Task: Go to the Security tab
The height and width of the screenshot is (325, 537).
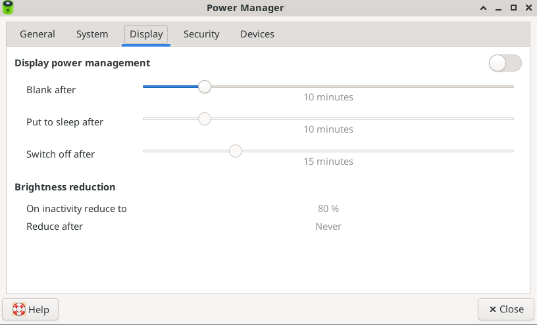Action: (x=201, y=34)
